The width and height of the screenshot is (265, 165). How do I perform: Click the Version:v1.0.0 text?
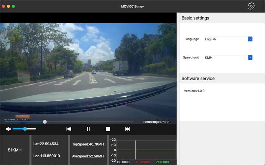(194, 91)
